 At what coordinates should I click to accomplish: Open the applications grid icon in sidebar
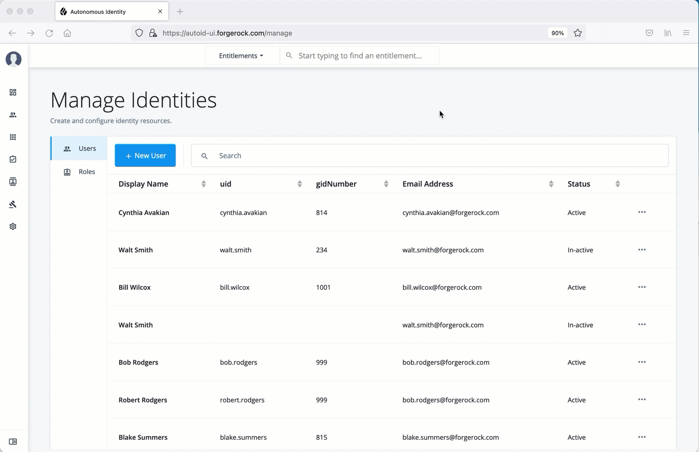coord(13,137)
